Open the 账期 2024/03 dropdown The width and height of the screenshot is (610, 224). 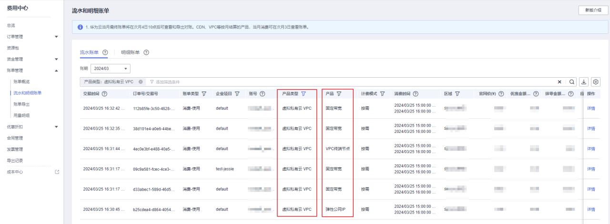tap(112, 69)
